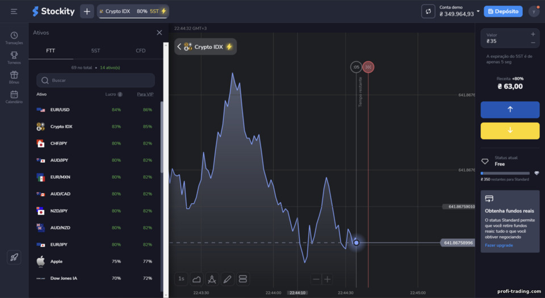Select NZD/JPY asset row
The height and width of the screenshot is (298, 545).
[x=95, y=211]
